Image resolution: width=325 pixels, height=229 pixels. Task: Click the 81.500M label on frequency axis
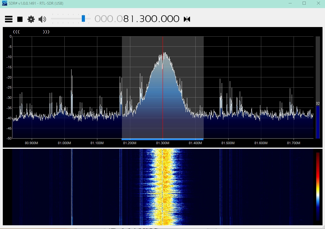coord(228,143)
